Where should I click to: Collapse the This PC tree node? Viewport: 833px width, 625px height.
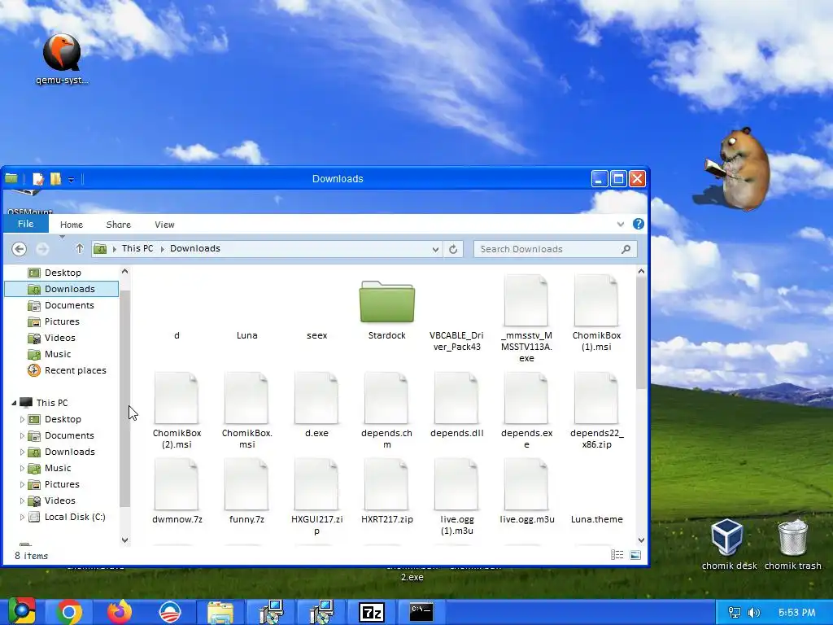[15, 403]
